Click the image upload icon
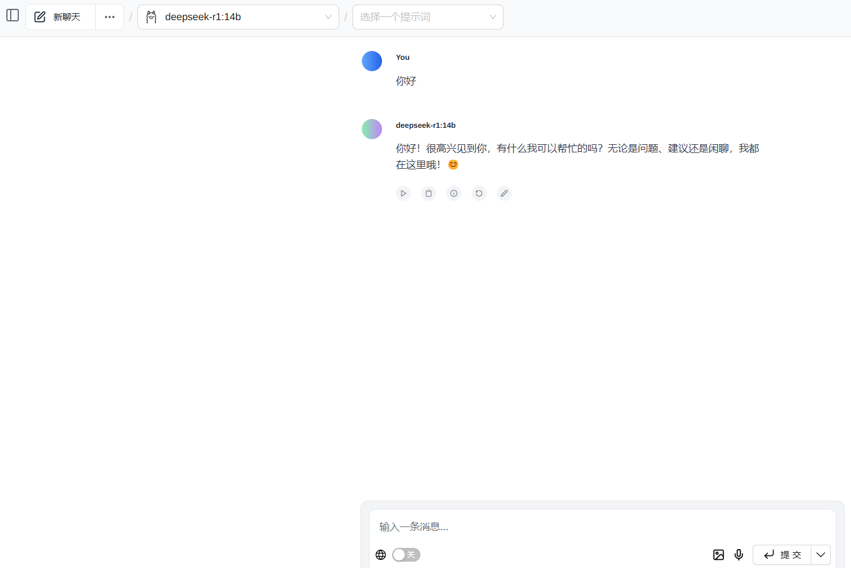851x568 pixels. (x=719, y=555)
